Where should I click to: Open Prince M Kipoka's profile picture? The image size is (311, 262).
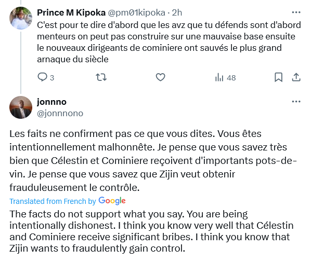click(x=21, y=18)
